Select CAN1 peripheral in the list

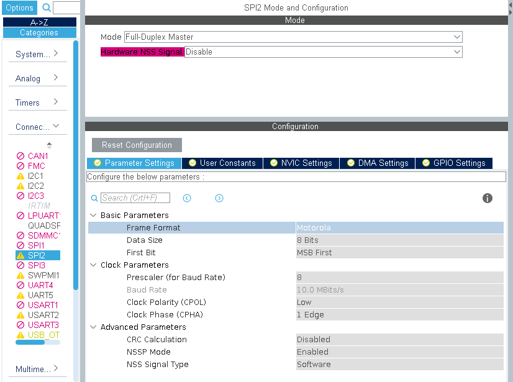(37, 156)
